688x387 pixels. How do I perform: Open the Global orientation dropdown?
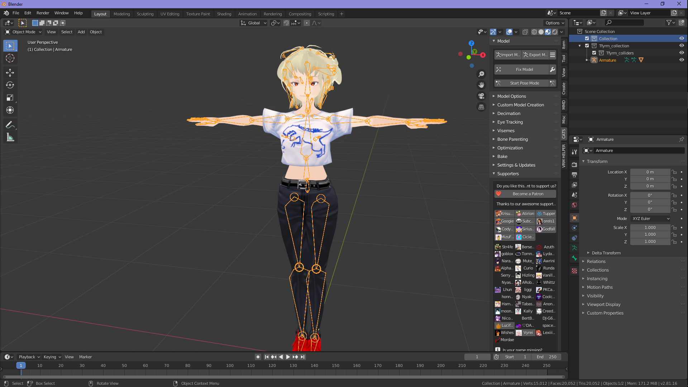[254, 23]
